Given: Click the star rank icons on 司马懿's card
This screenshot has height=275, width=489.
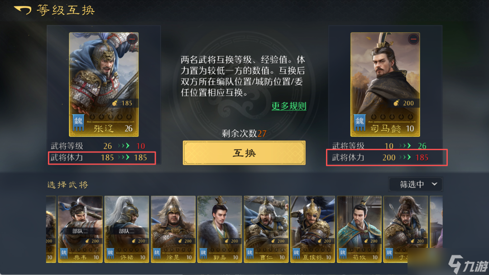Looking at the screenshot, I should click(x=392, y=117).
